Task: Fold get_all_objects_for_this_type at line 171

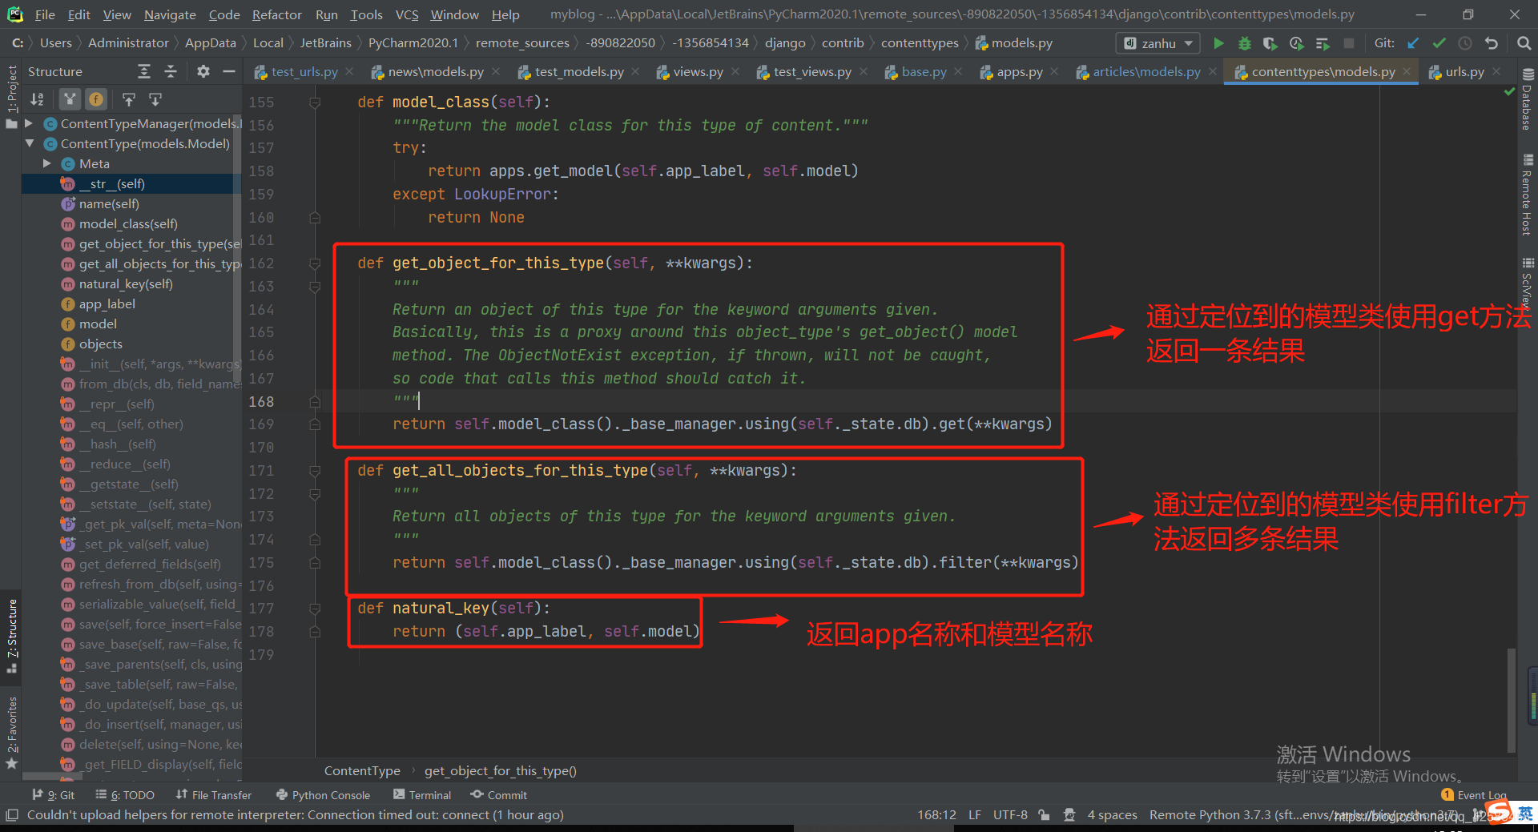Action: pyautogui.click(x=315, y=471)
